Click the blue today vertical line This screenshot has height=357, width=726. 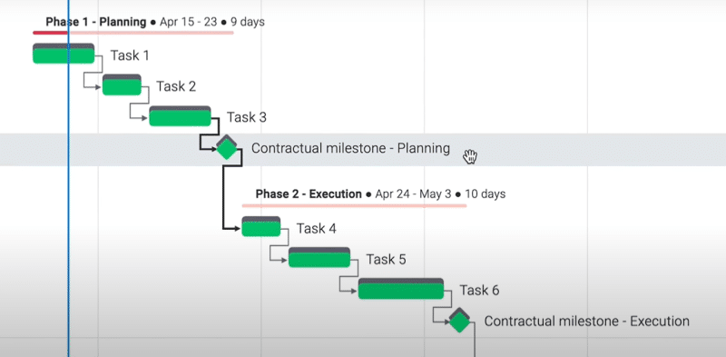point(69,178)
